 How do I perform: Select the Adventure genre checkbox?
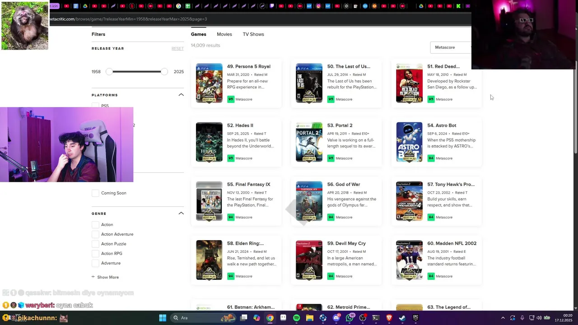coord(95,263)
